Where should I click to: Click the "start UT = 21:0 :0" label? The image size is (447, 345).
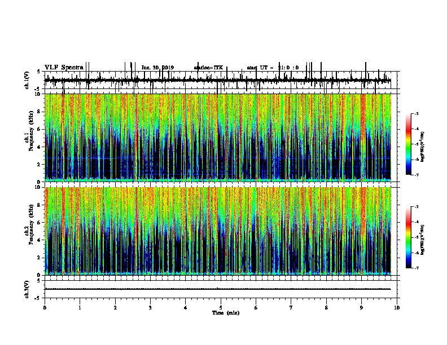273,68
